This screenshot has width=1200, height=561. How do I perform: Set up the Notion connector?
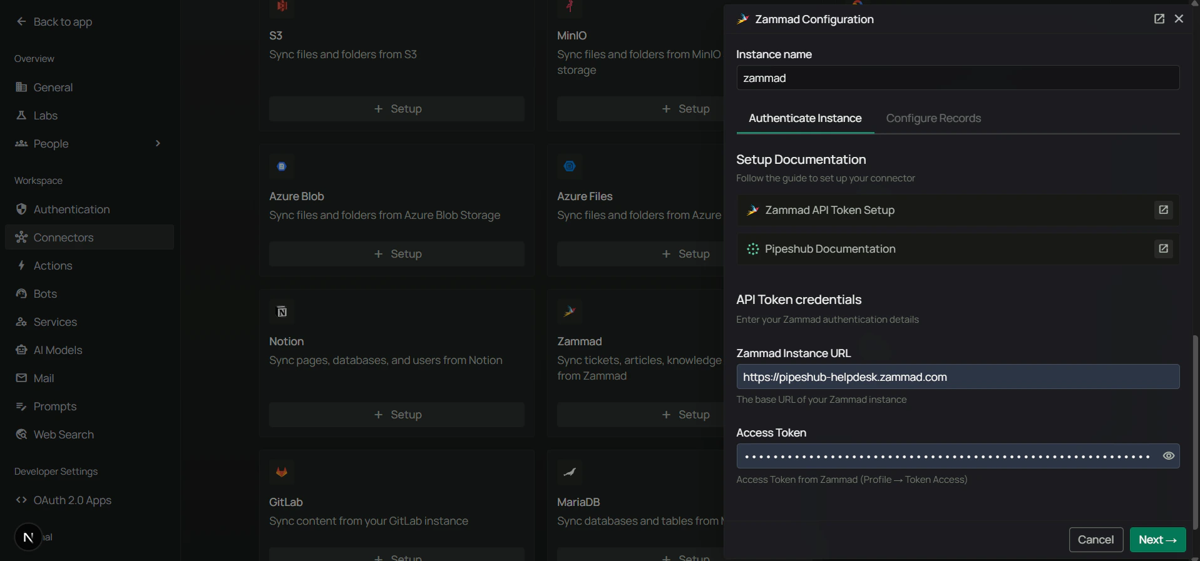pyautogui.click(x=397, y=415)
